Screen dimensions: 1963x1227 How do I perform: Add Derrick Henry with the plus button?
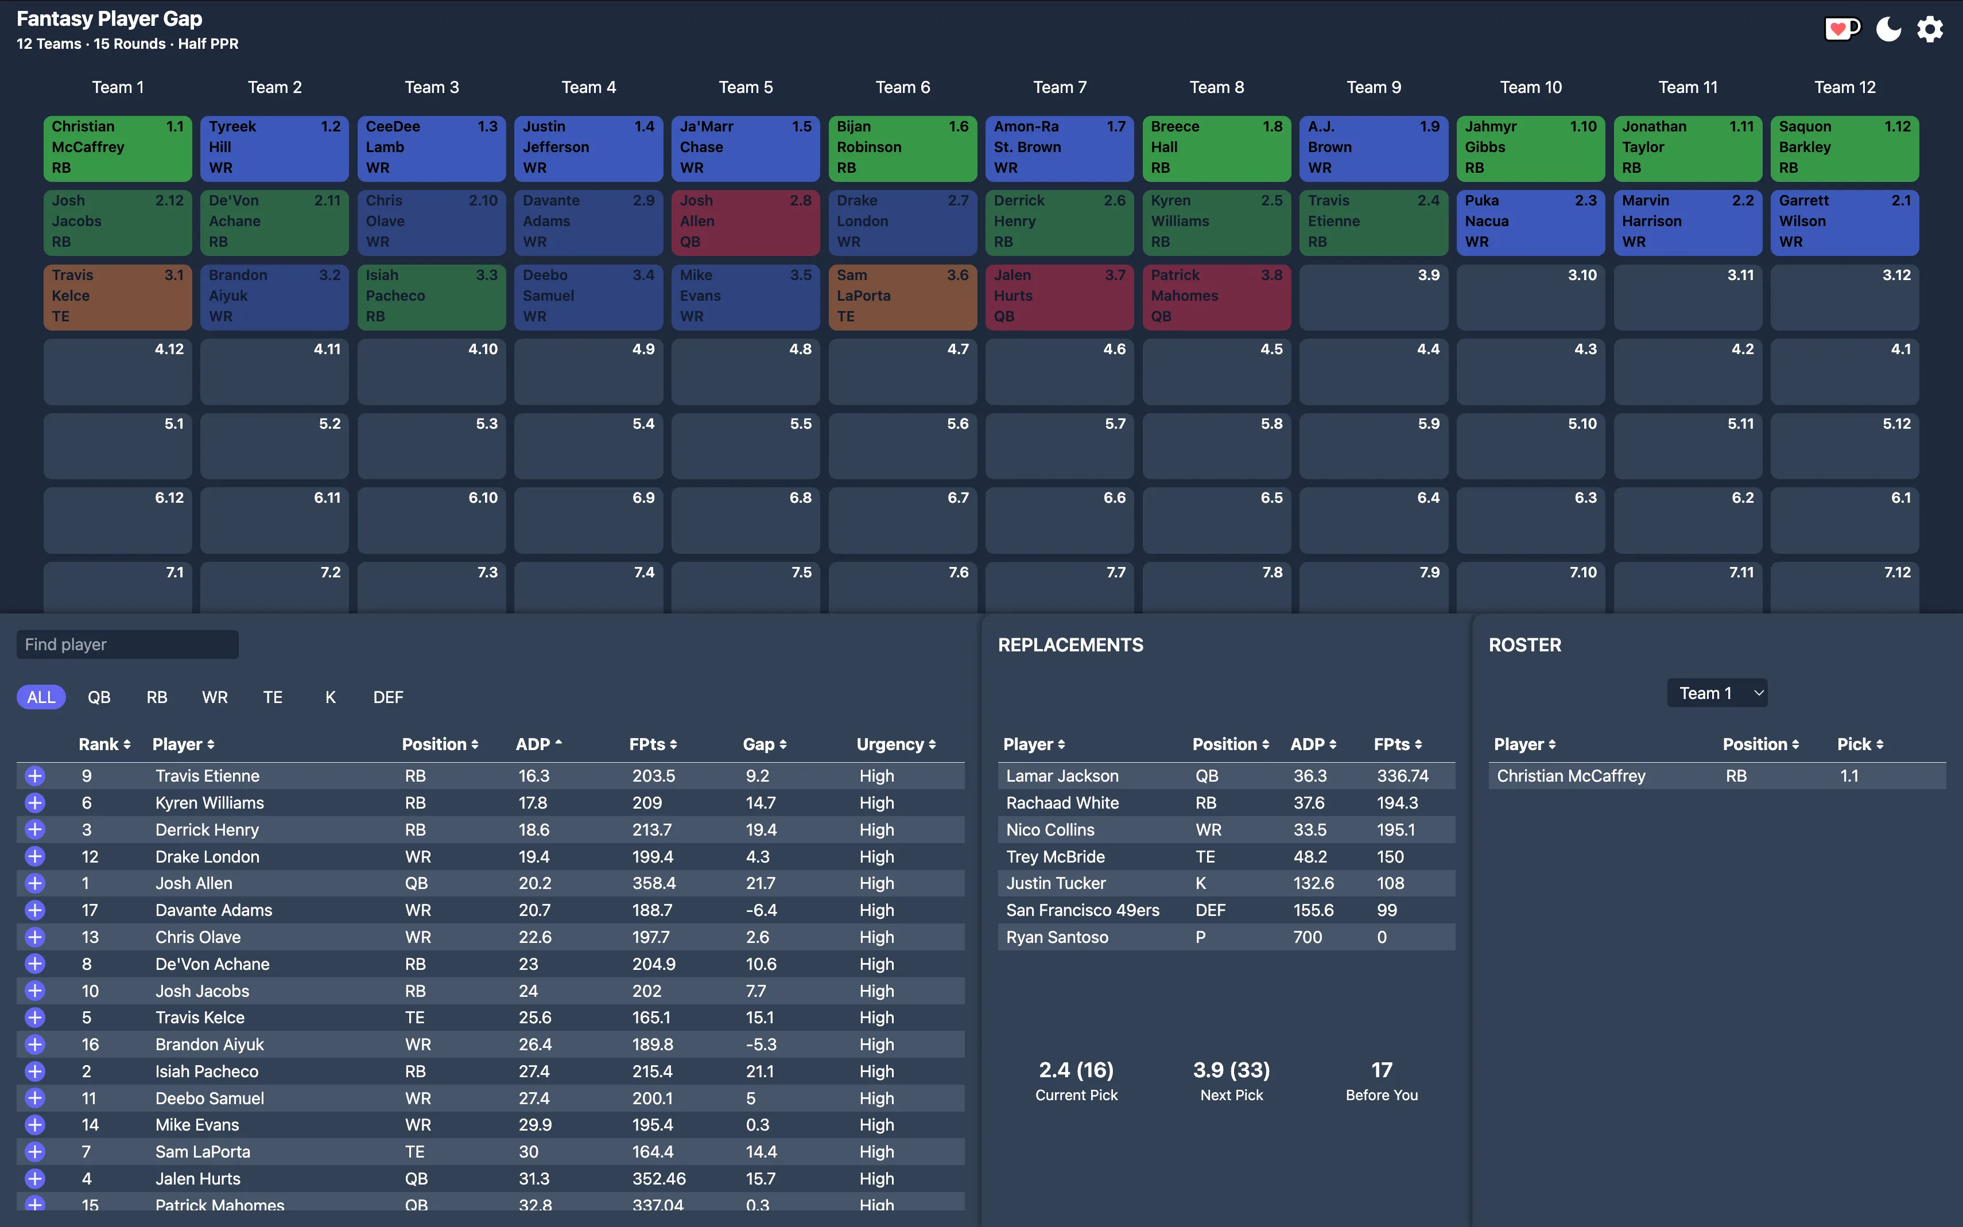pyautogui.click(x=34, y=829)
